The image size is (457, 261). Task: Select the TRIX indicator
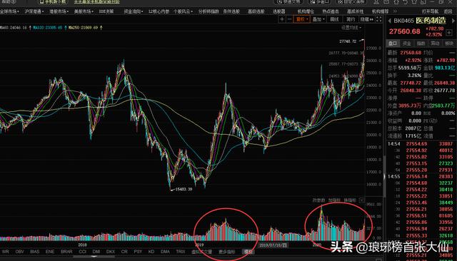pos(181,252)
